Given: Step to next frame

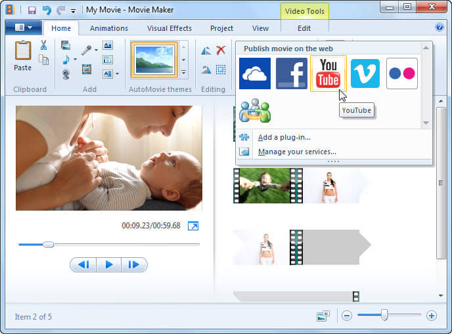Looking at the screenshot, I should pos(134,264).
